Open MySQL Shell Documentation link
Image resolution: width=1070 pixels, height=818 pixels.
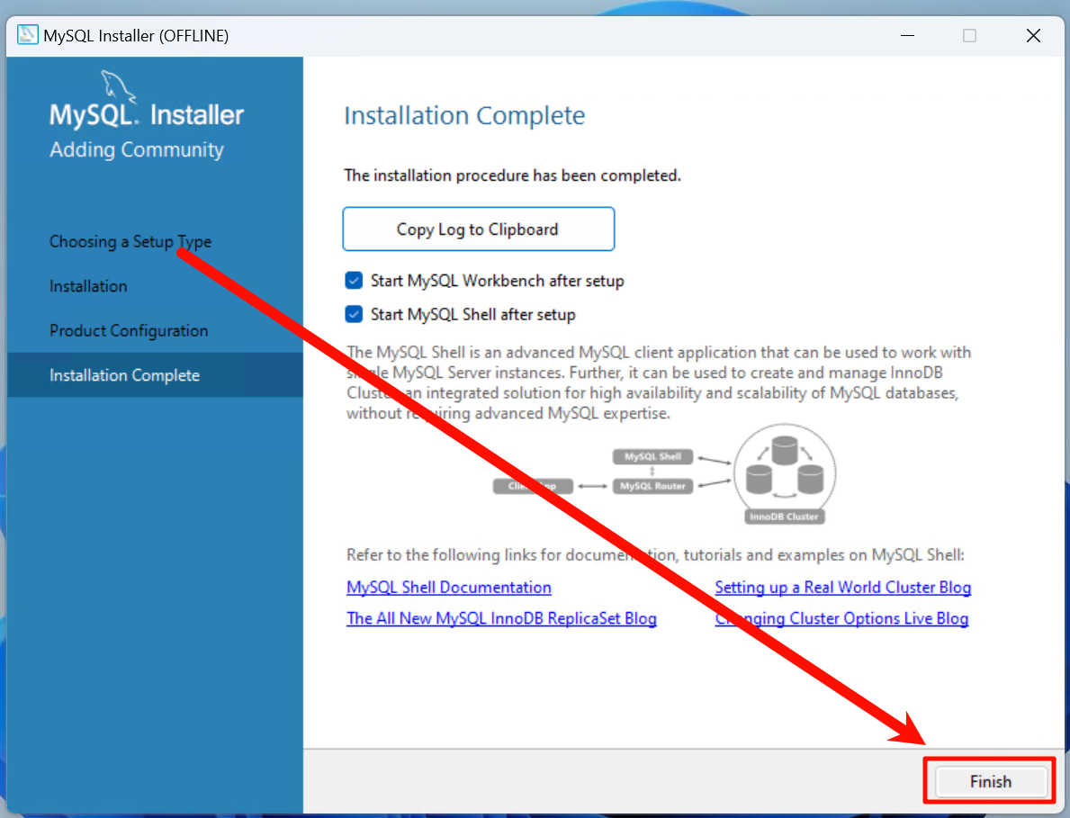point(448,588)
